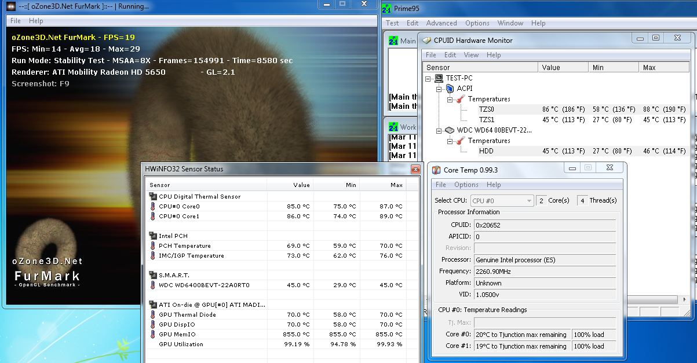
Task: Select the HDD sensor row label
Action: (x=486, y=151)
